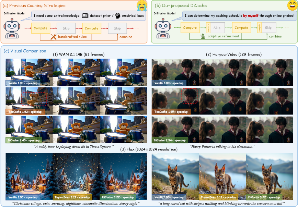Click the 'I need some extra knowledge' speech bubble
The height and width of the screenshot is (208, 298).
click(x=89, y=15)
